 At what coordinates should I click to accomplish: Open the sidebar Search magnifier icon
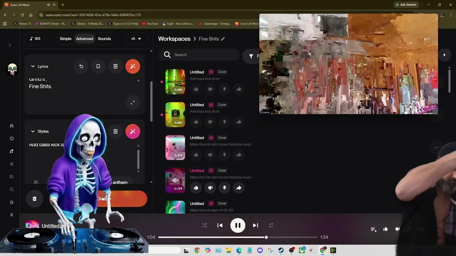tap(11, 190)
